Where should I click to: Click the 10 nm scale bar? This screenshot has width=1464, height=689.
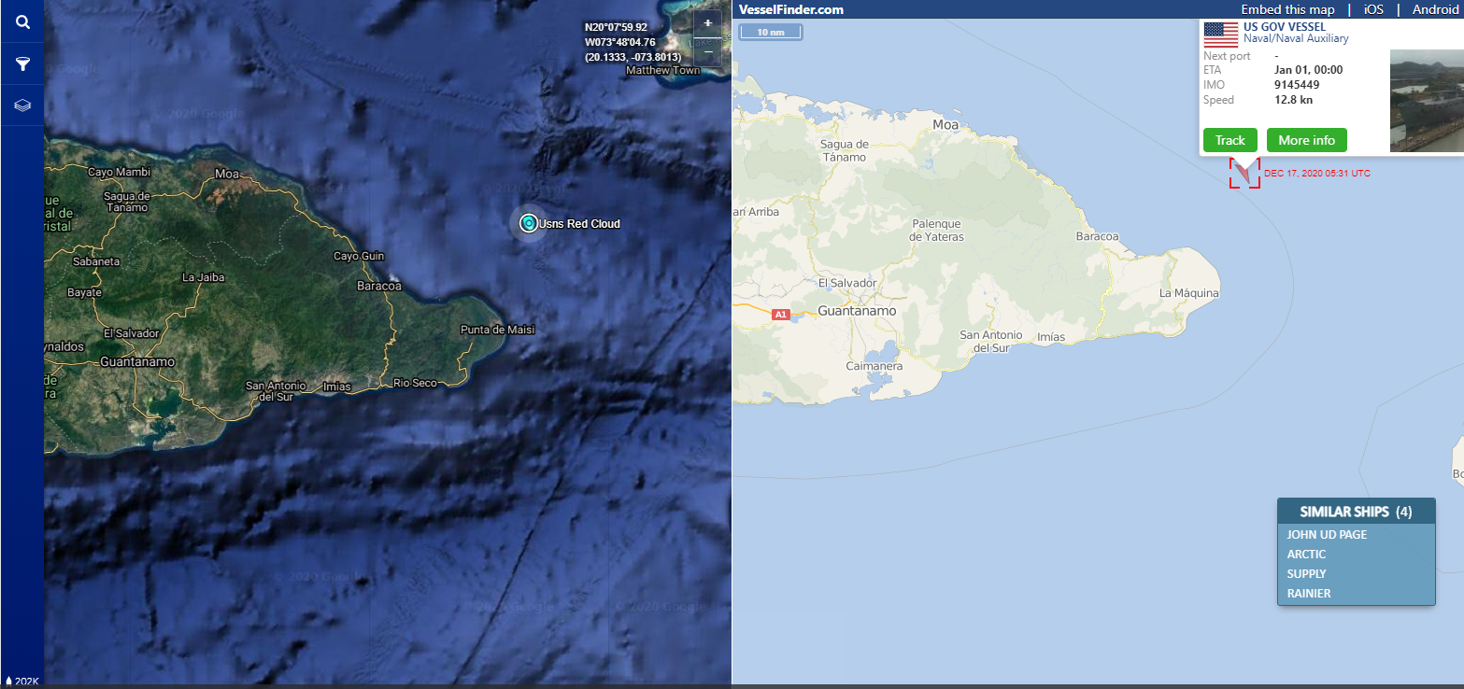tap(771, 33)
